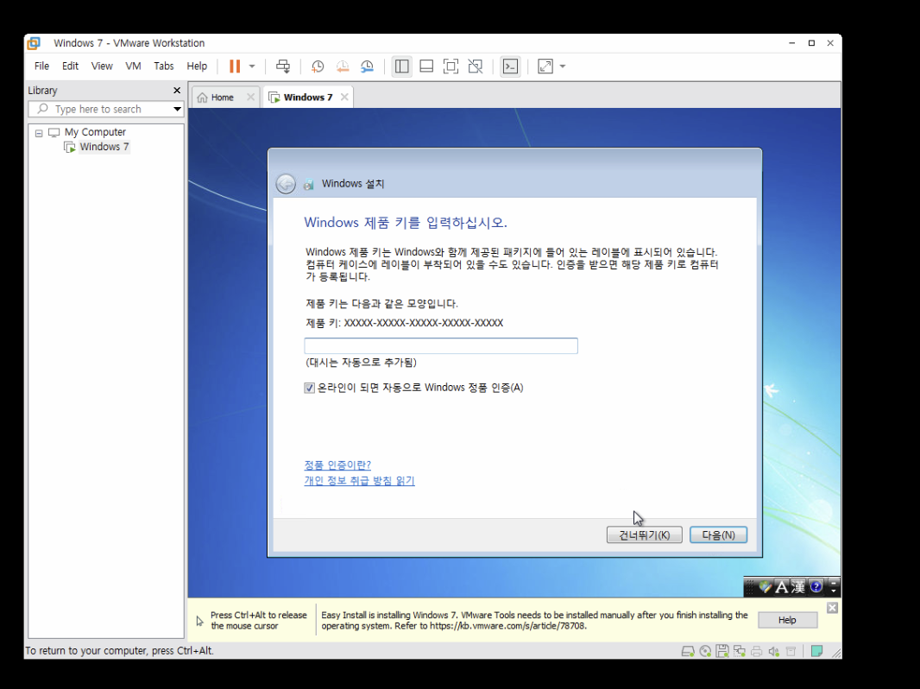Open the File menu

click(x=41, y=66)
